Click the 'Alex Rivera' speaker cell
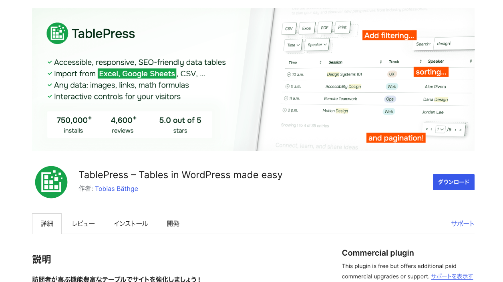503x282 pixels. tap(435, 87)
